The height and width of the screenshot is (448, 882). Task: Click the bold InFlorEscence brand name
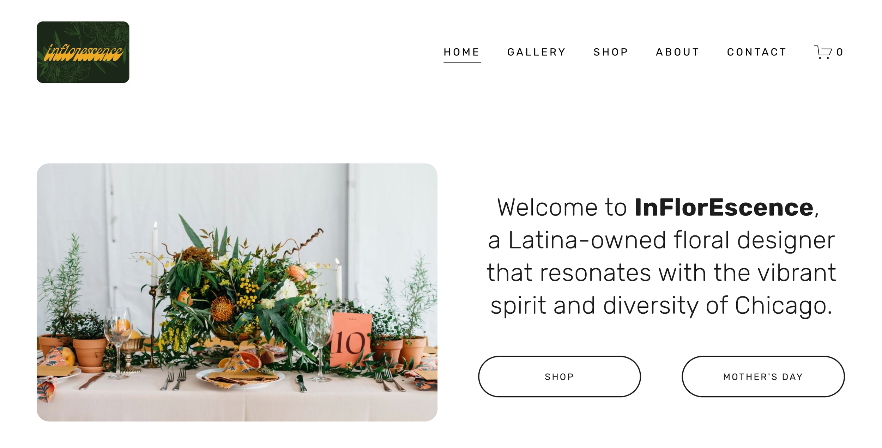click(x=724, y=207)
